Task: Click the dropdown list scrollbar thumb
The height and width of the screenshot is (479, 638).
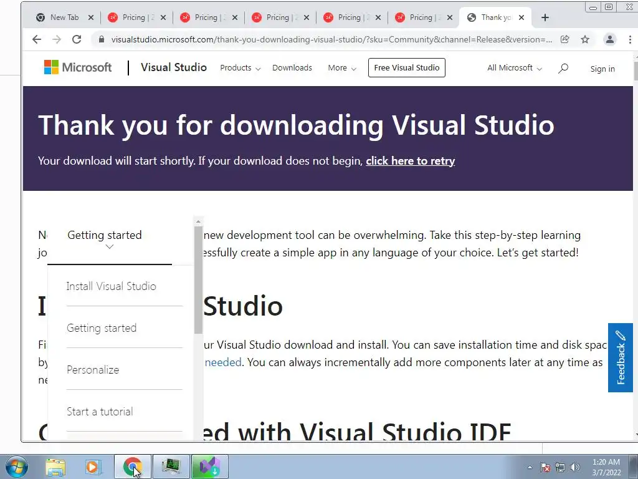Action: 199,280
